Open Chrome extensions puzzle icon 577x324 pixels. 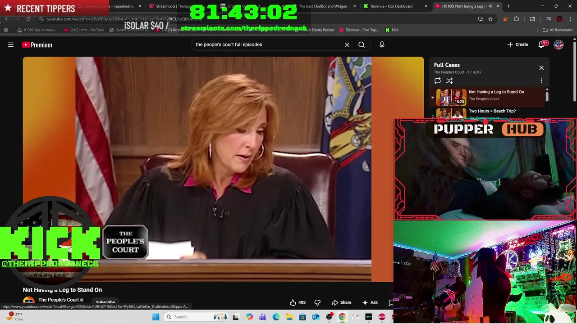pos(517,19)
